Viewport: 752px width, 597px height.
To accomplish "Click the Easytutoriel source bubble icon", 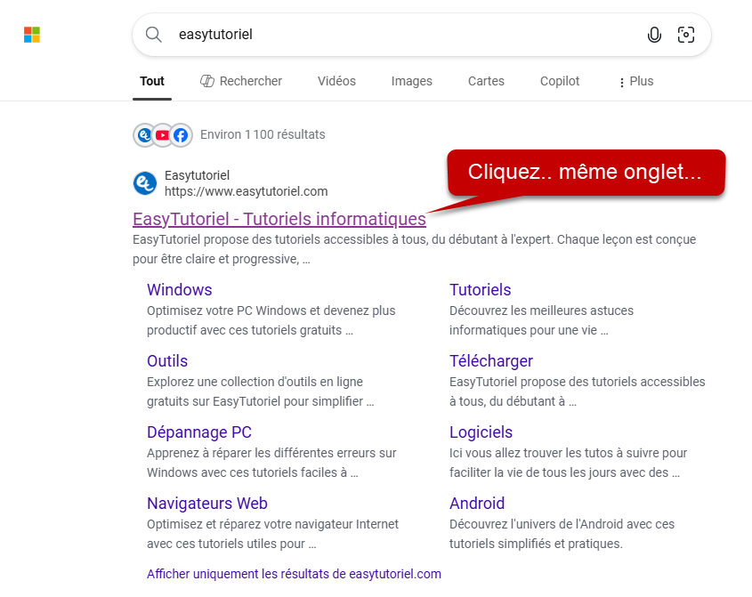I will point(144,135).
